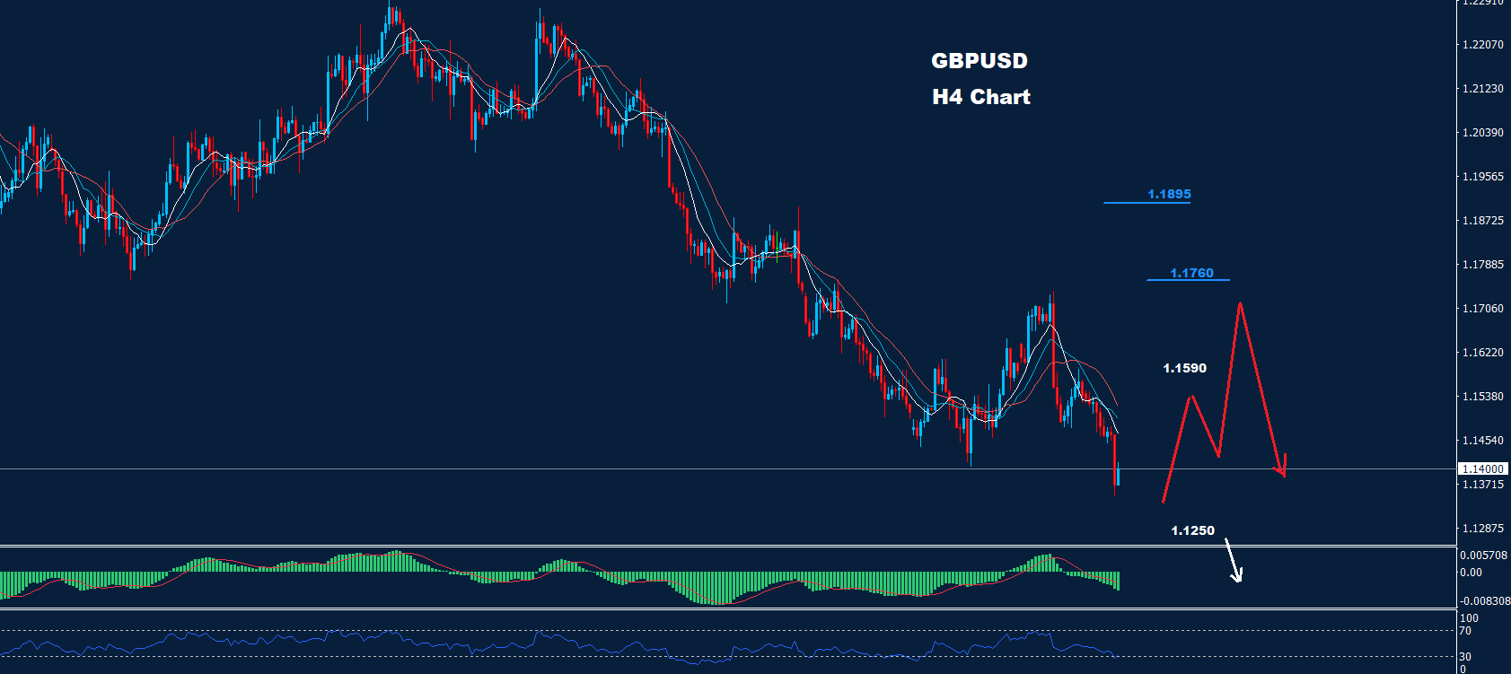
Task: Click the blue horizontal line under 1.1895
Action: (x=1146, y=203)
